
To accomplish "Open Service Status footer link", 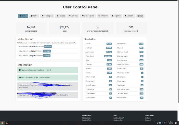I will pos(118,118).
